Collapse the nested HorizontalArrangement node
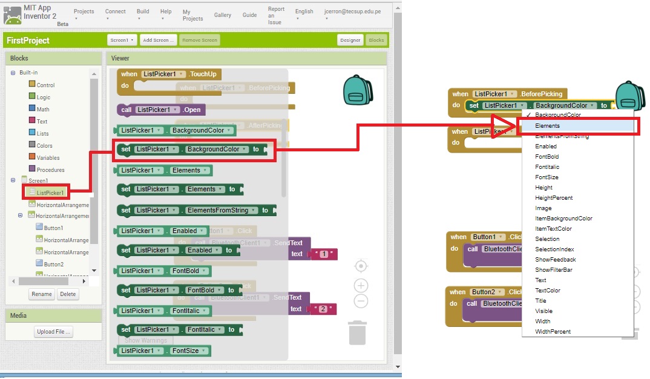This screenshot has height=379, width=650. click(x=20, y=215)
